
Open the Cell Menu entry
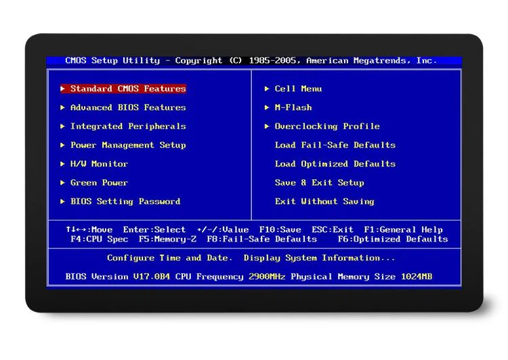pos(298,89)
